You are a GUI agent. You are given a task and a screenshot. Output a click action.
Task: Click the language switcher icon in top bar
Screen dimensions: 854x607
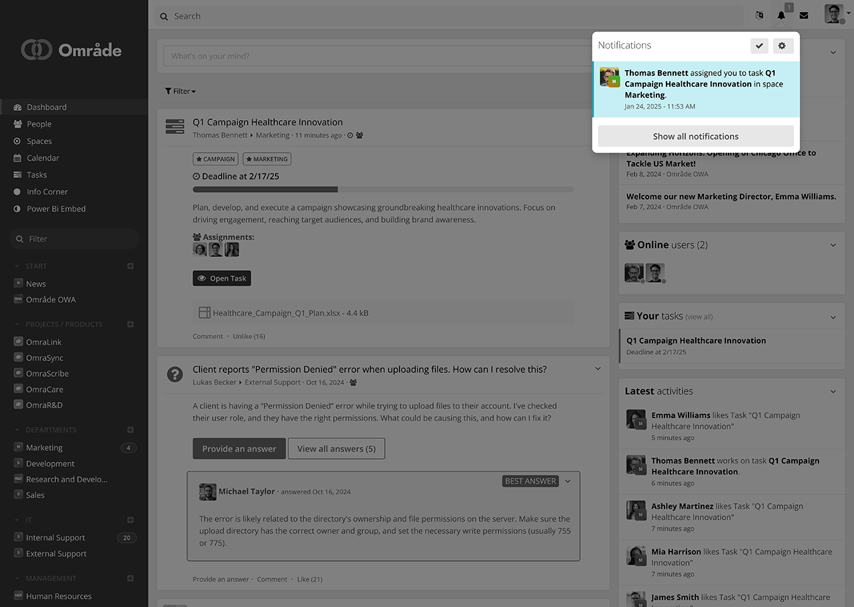coord(759,15)
